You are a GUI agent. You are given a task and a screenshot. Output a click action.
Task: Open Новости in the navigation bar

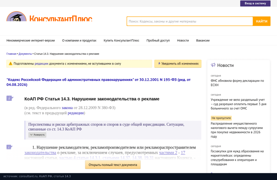[x=183, y=41]
